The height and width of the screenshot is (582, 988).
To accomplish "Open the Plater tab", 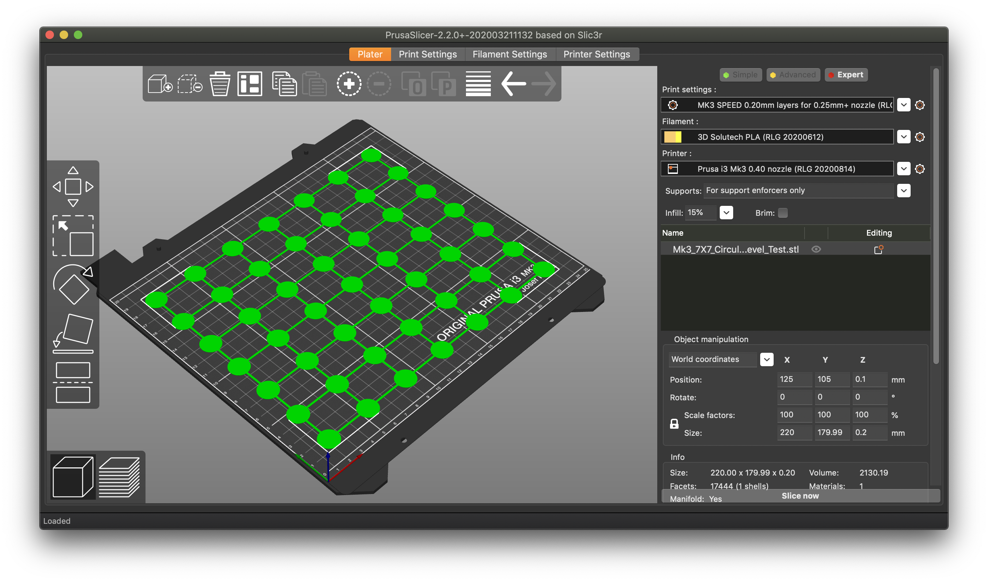I will [x=370, y=54].
